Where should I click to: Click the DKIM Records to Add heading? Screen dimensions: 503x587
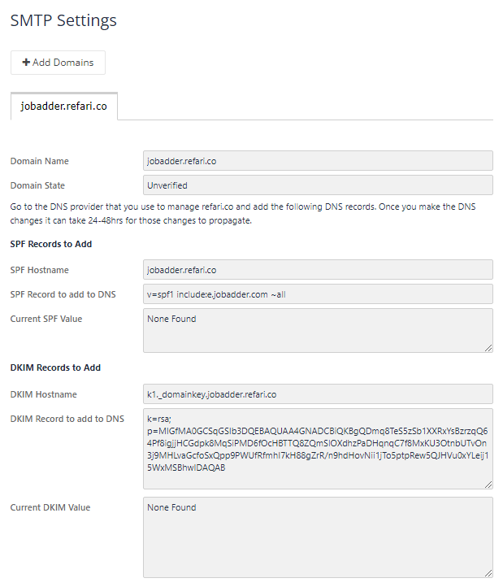[x=55, y=367]
